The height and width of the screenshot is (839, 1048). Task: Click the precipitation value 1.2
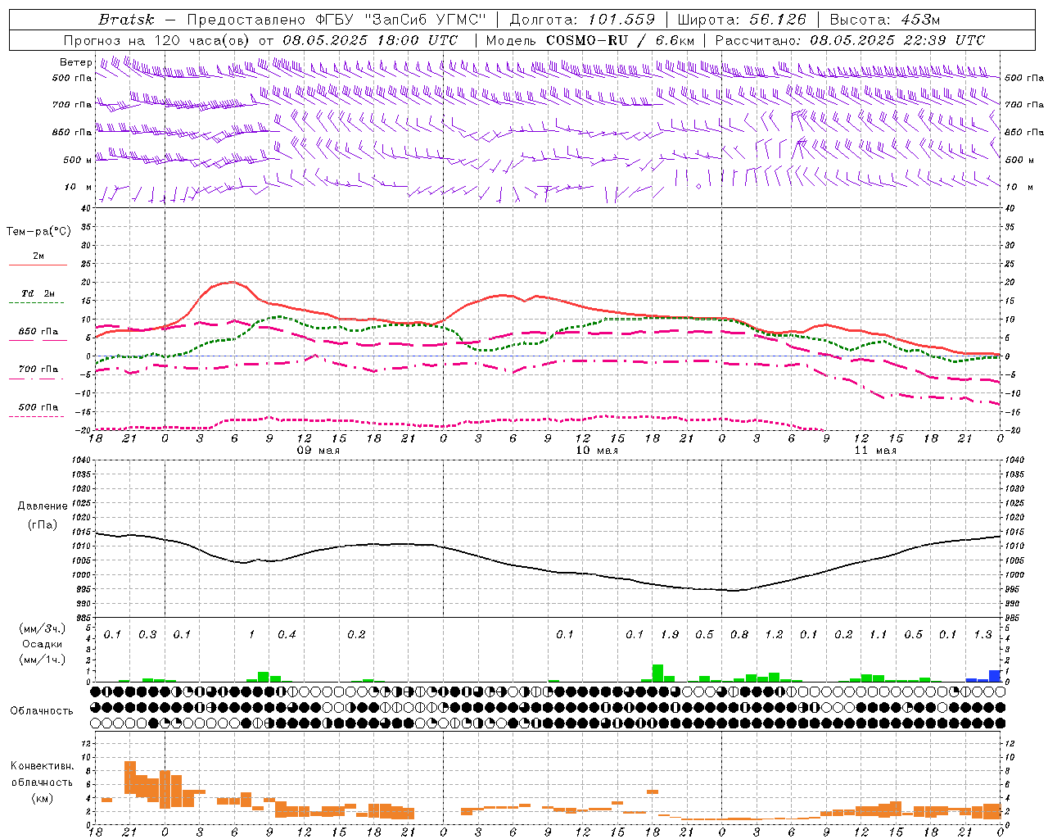point(775,635)
